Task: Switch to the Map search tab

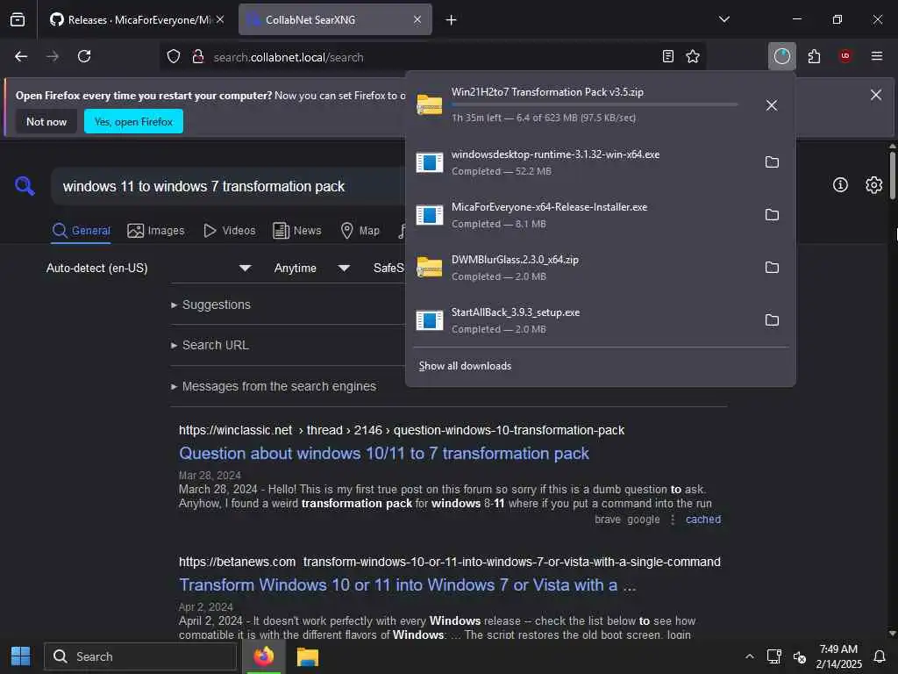Action: tap(360, 231)
